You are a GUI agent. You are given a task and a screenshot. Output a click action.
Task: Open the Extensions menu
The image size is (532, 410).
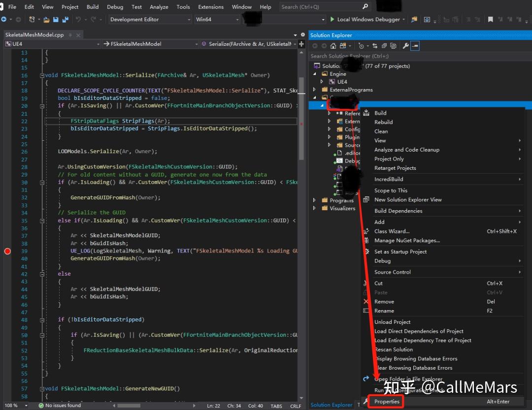[x=211, y=7]
